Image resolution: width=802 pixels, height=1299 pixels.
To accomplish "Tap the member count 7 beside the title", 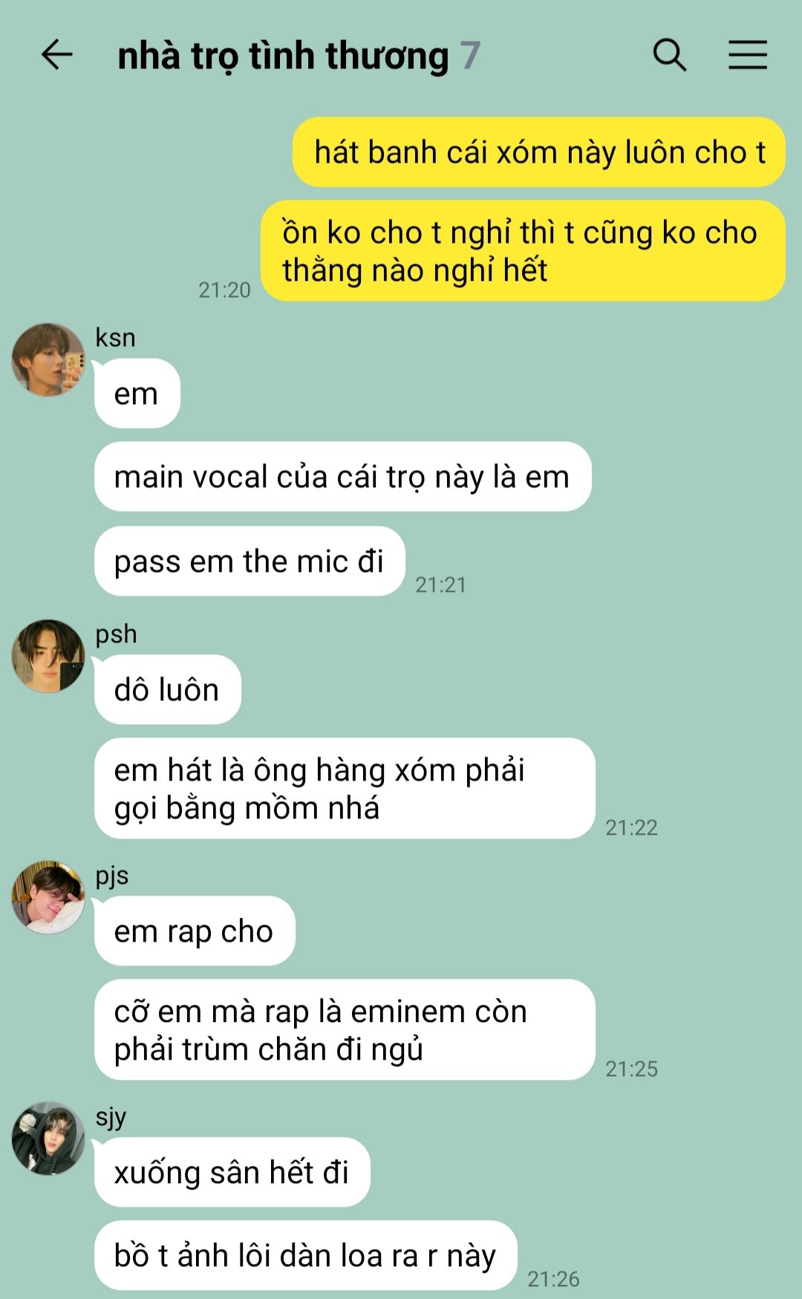I will [x=470, y=56].
